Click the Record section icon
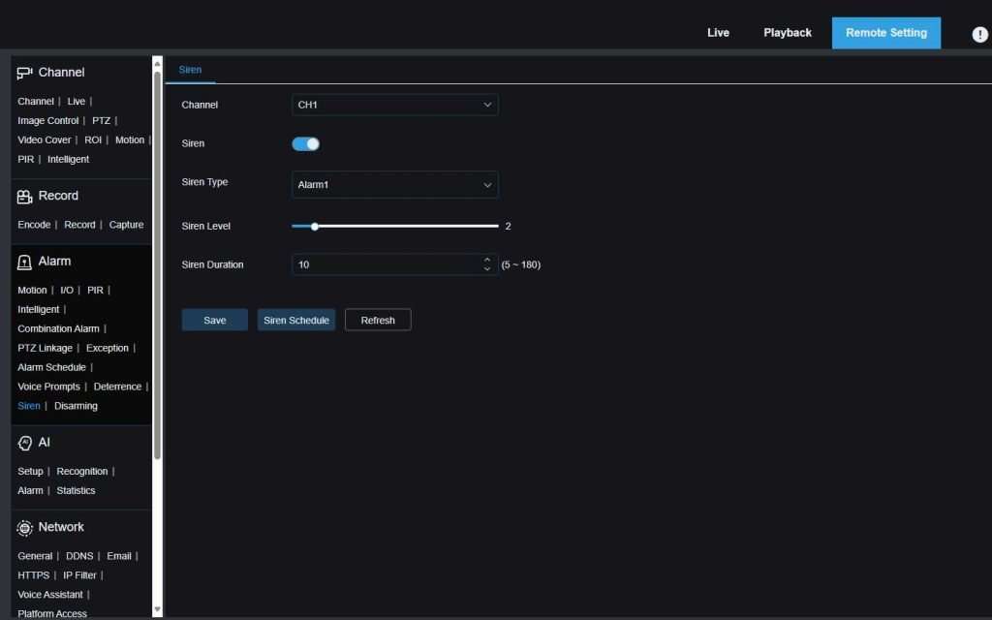This screenshot has width=992, height=620. pos(25,197)
